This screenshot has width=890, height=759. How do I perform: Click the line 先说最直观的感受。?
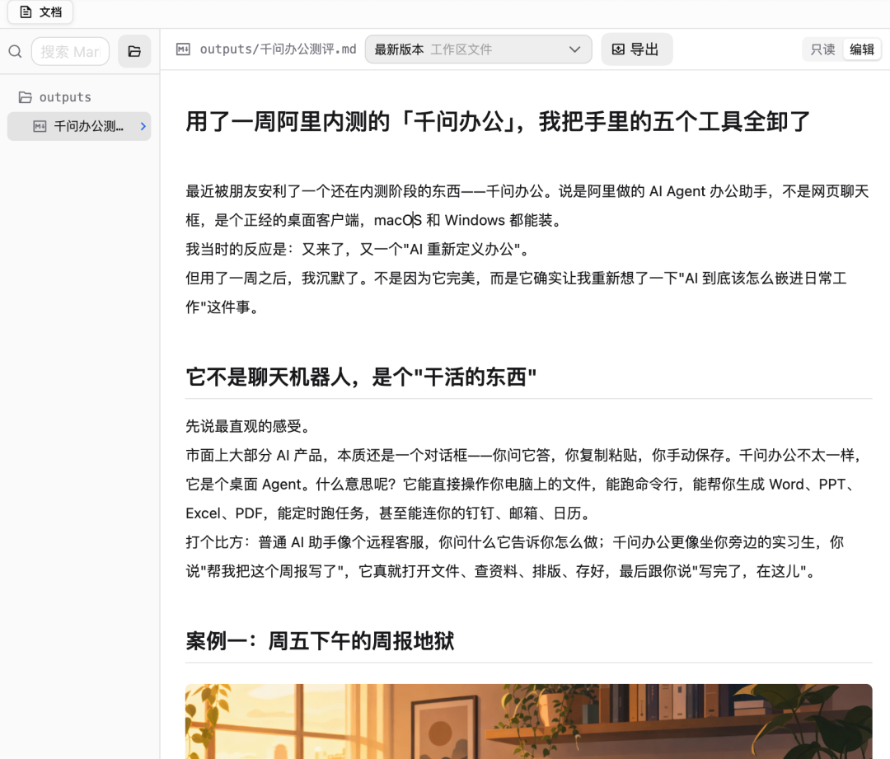tap(251, 426)
